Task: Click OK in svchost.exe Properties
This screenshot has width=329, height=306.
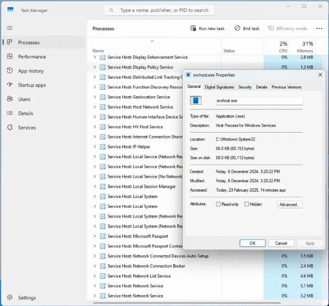Action: click(252, 243)
